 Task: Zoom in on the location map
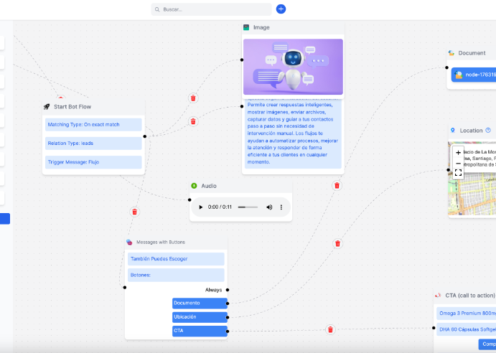point(458,153)
